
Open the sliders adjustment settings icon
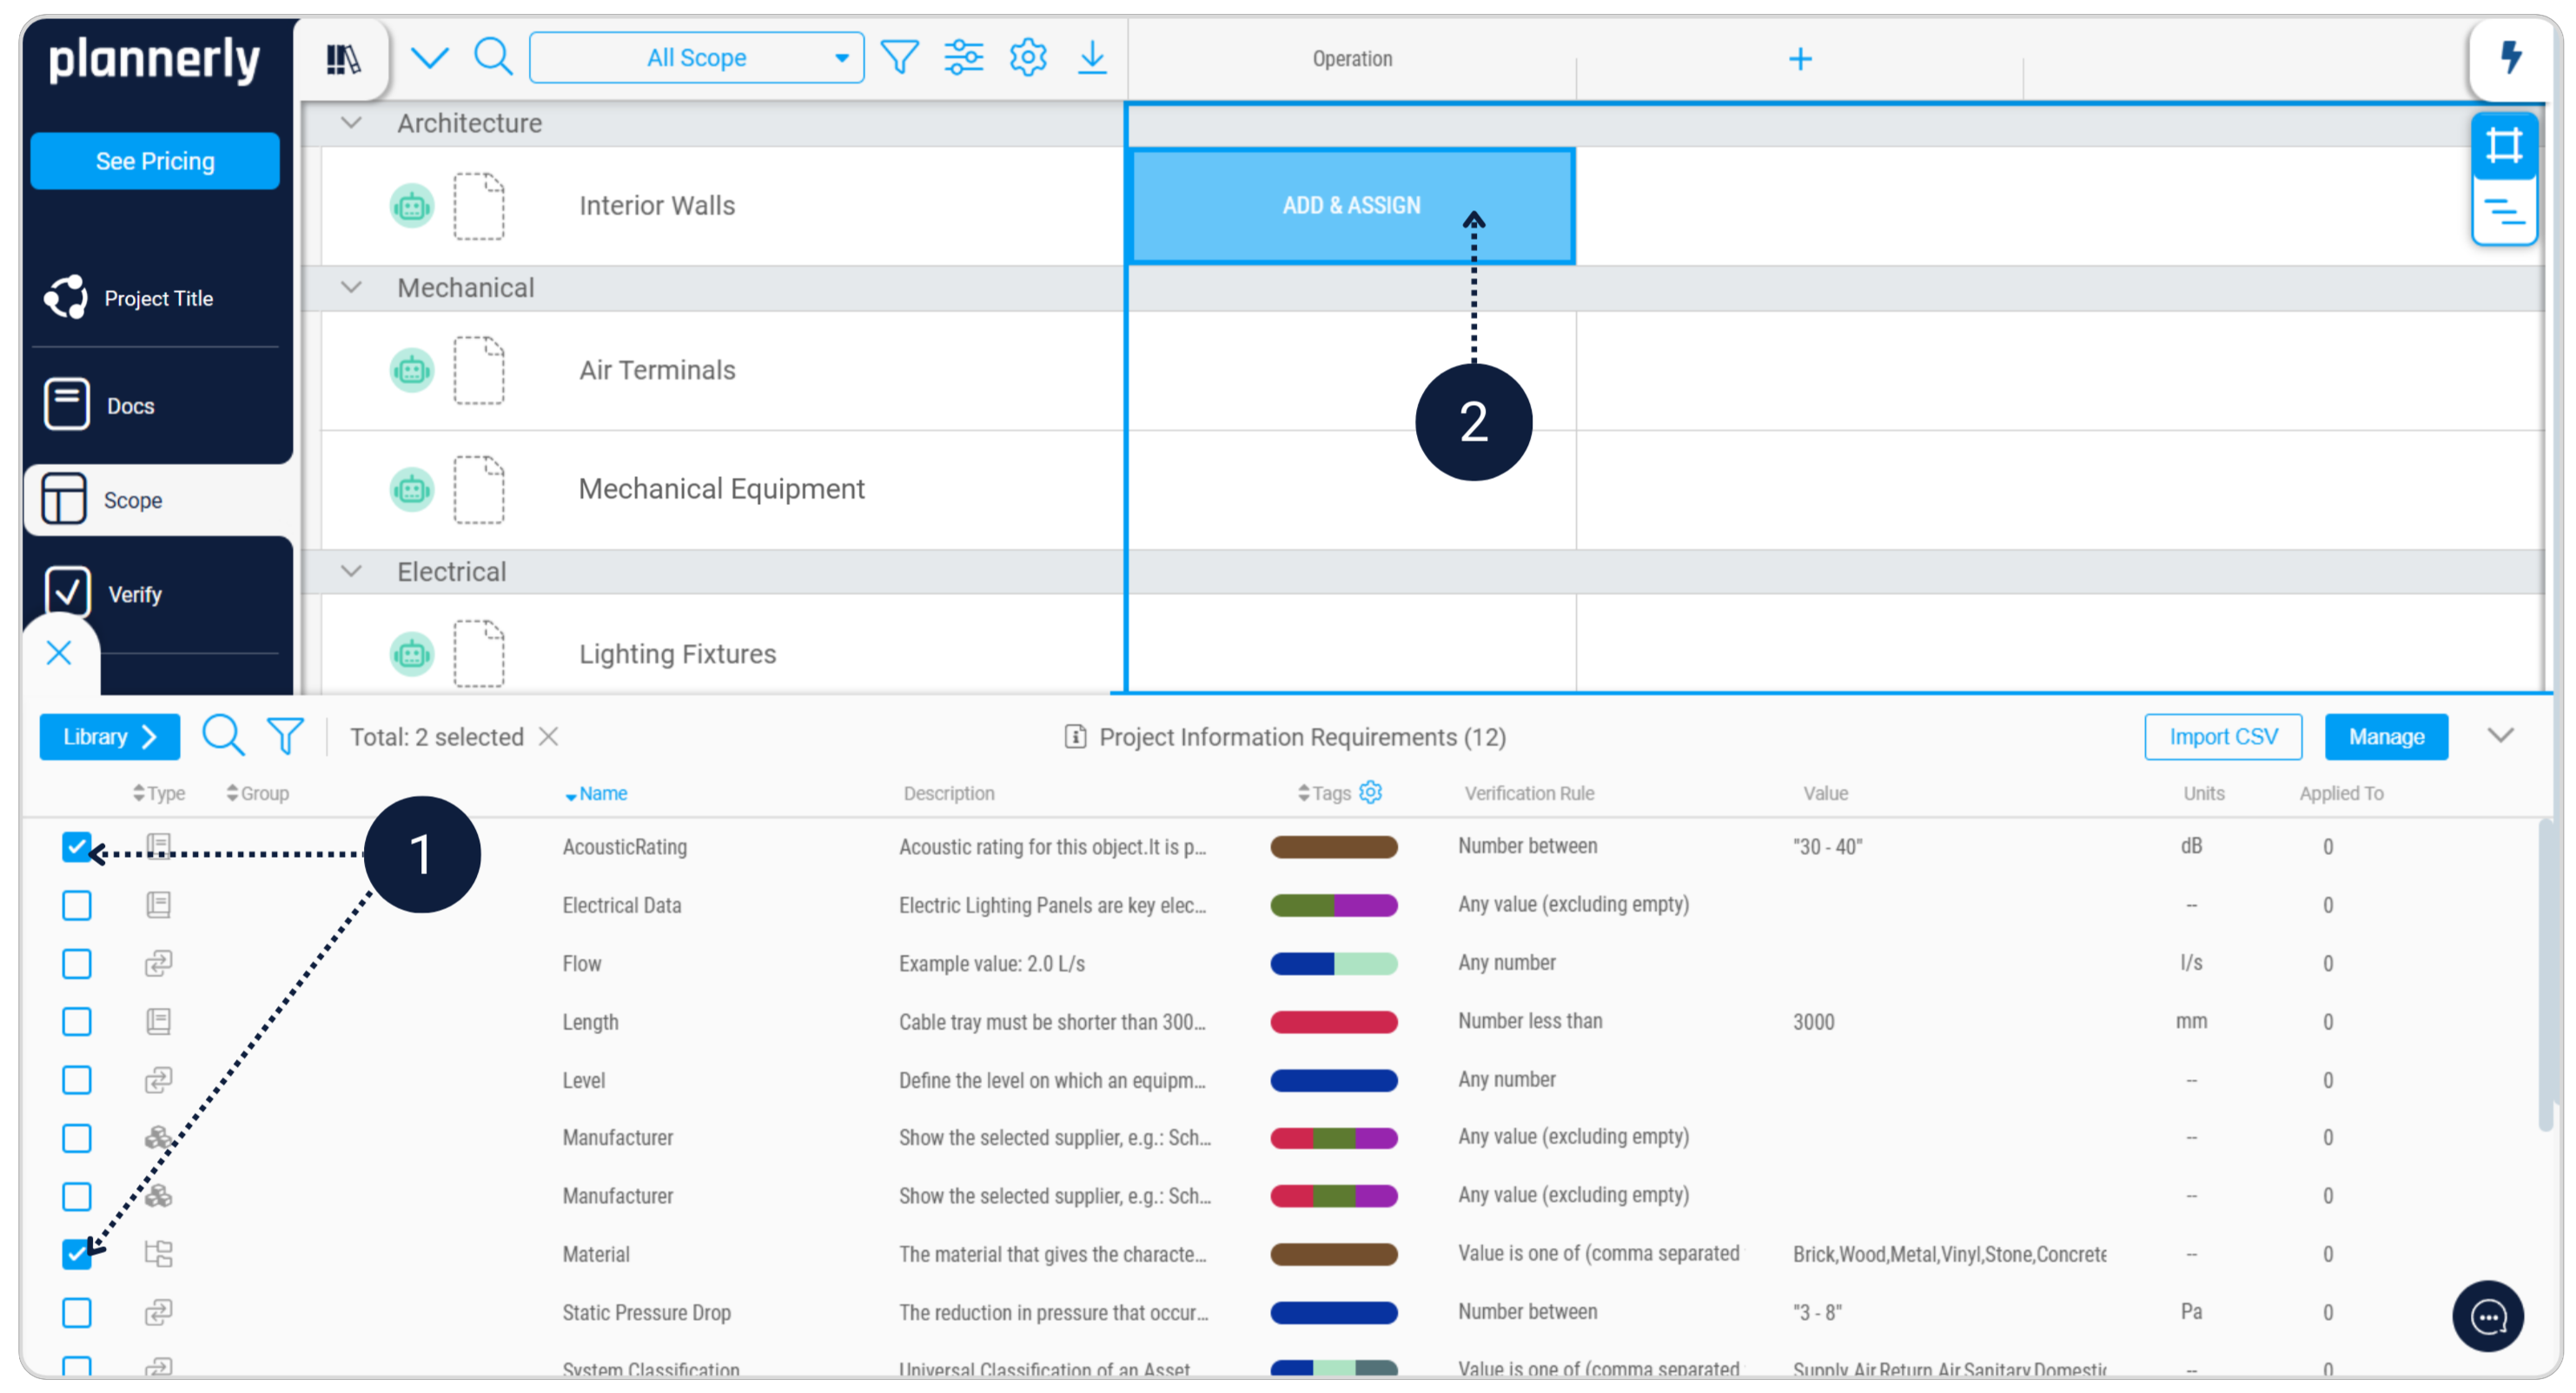963,57
